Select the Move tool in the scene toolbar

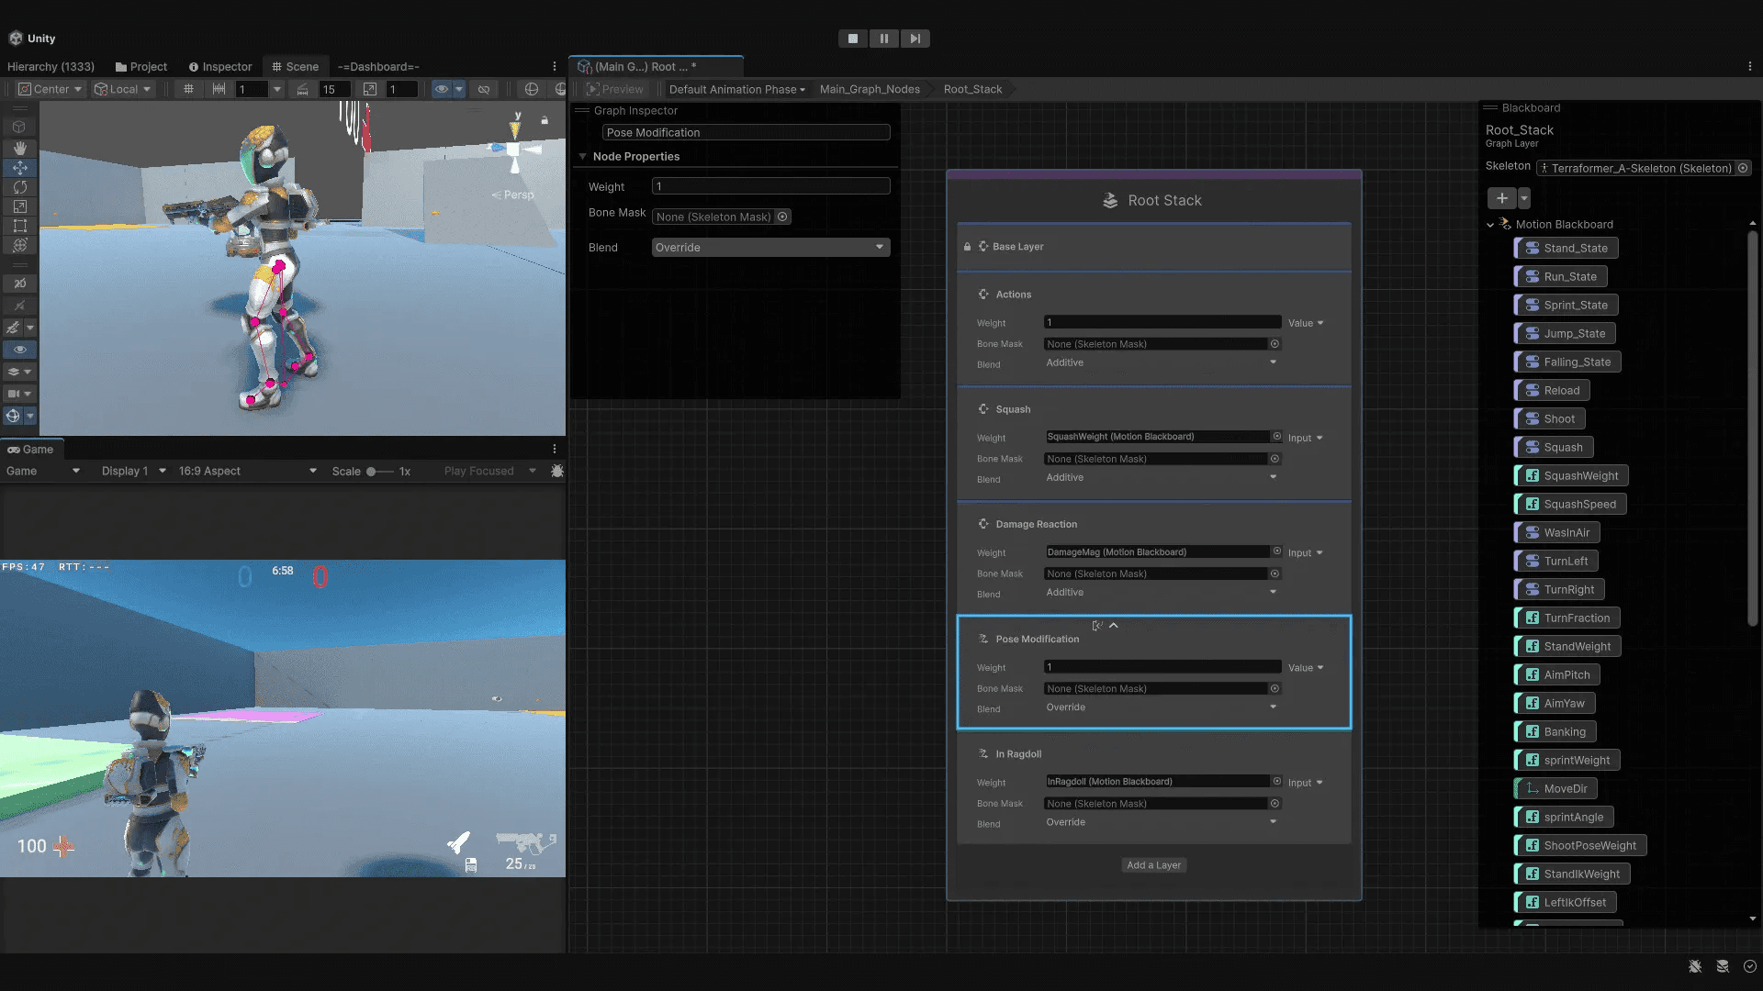(x=20, y=168)
